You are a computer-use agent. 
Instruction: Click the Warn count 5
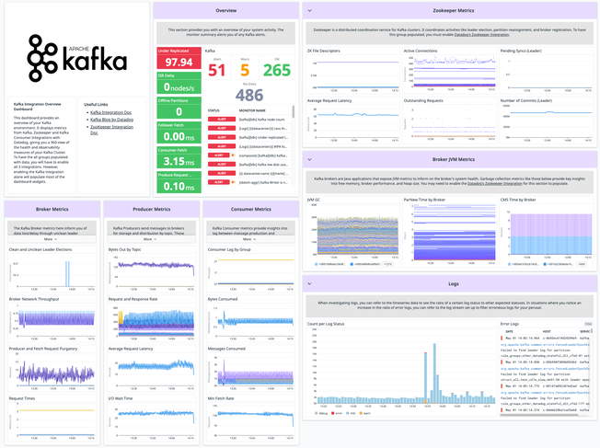point(245,71)
